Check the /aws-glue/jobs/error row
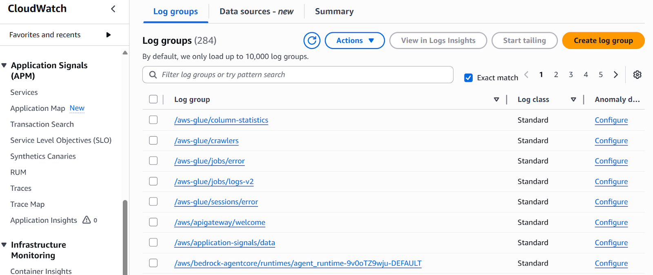Viewport: 653px width, 275px height. pyautogui.click(x=153, y=161)
